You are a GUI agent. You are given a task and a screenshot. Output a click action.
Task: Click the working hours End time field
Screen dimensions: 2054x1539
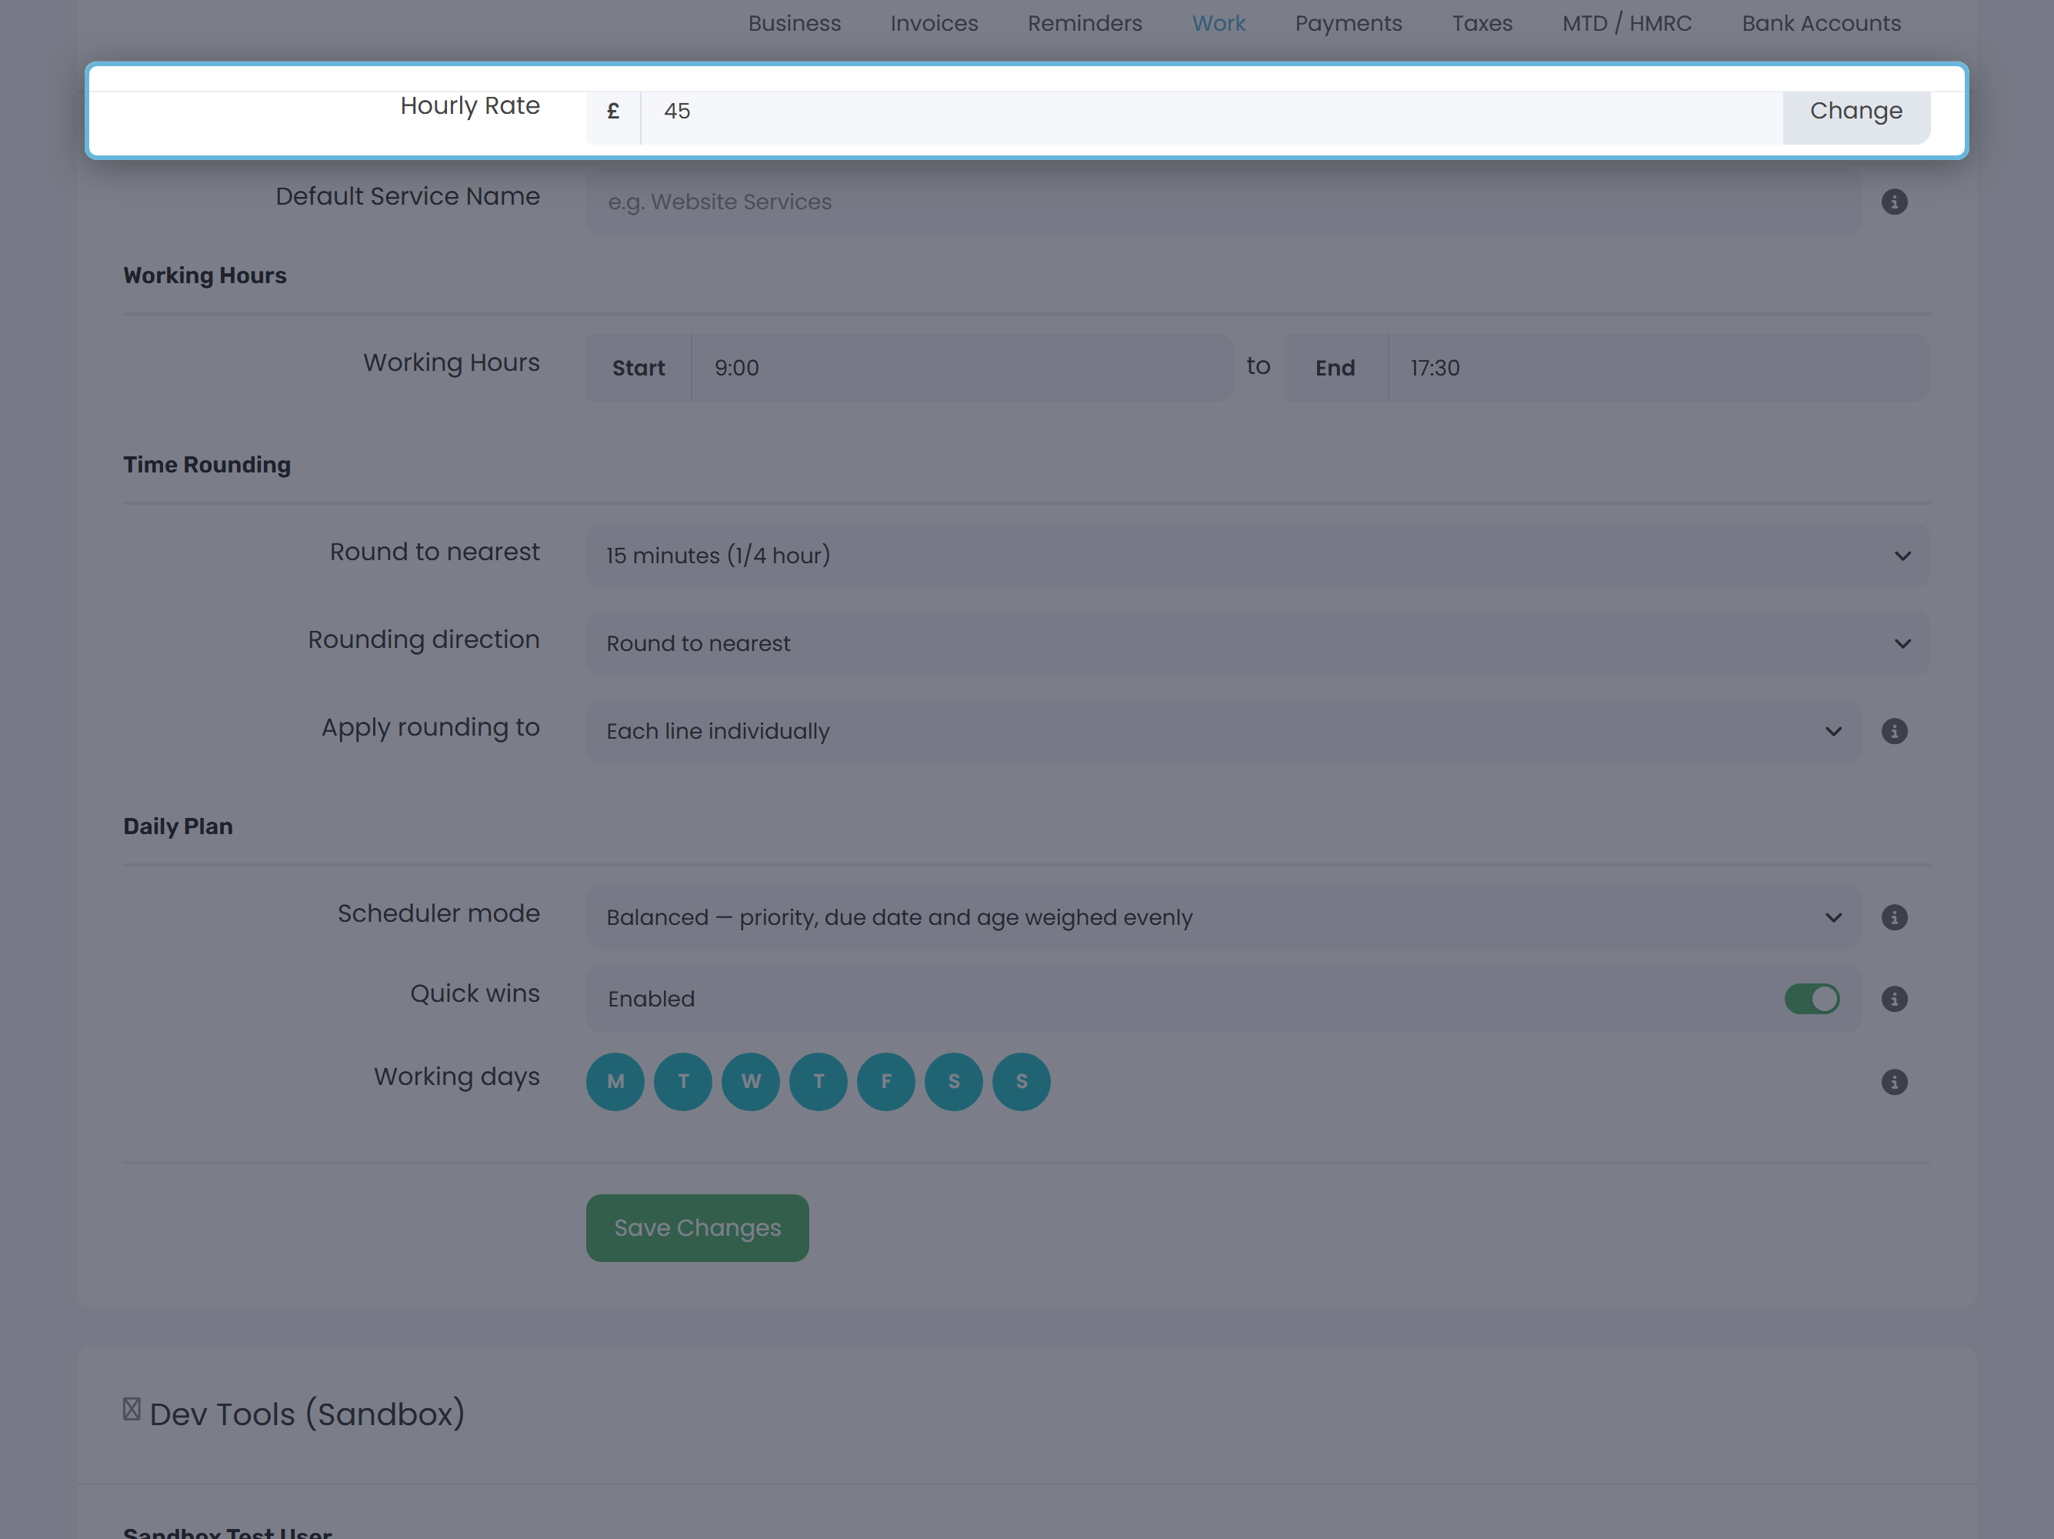(x=1659, y=368)
